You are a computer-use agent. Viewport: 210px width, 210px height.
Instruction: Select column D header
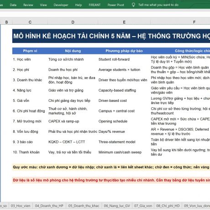[x=73, y=22]
